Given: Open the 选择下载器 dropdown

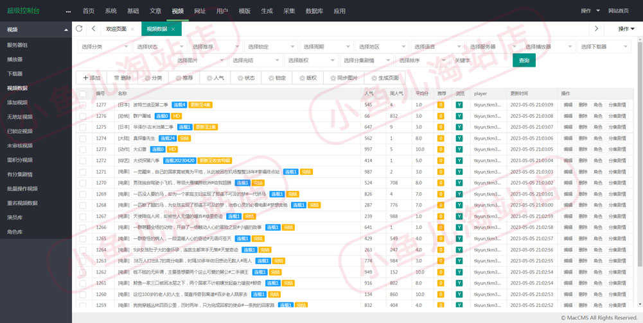Looking at the screenshot, I should pyautogui.click(x=604, y=47).
